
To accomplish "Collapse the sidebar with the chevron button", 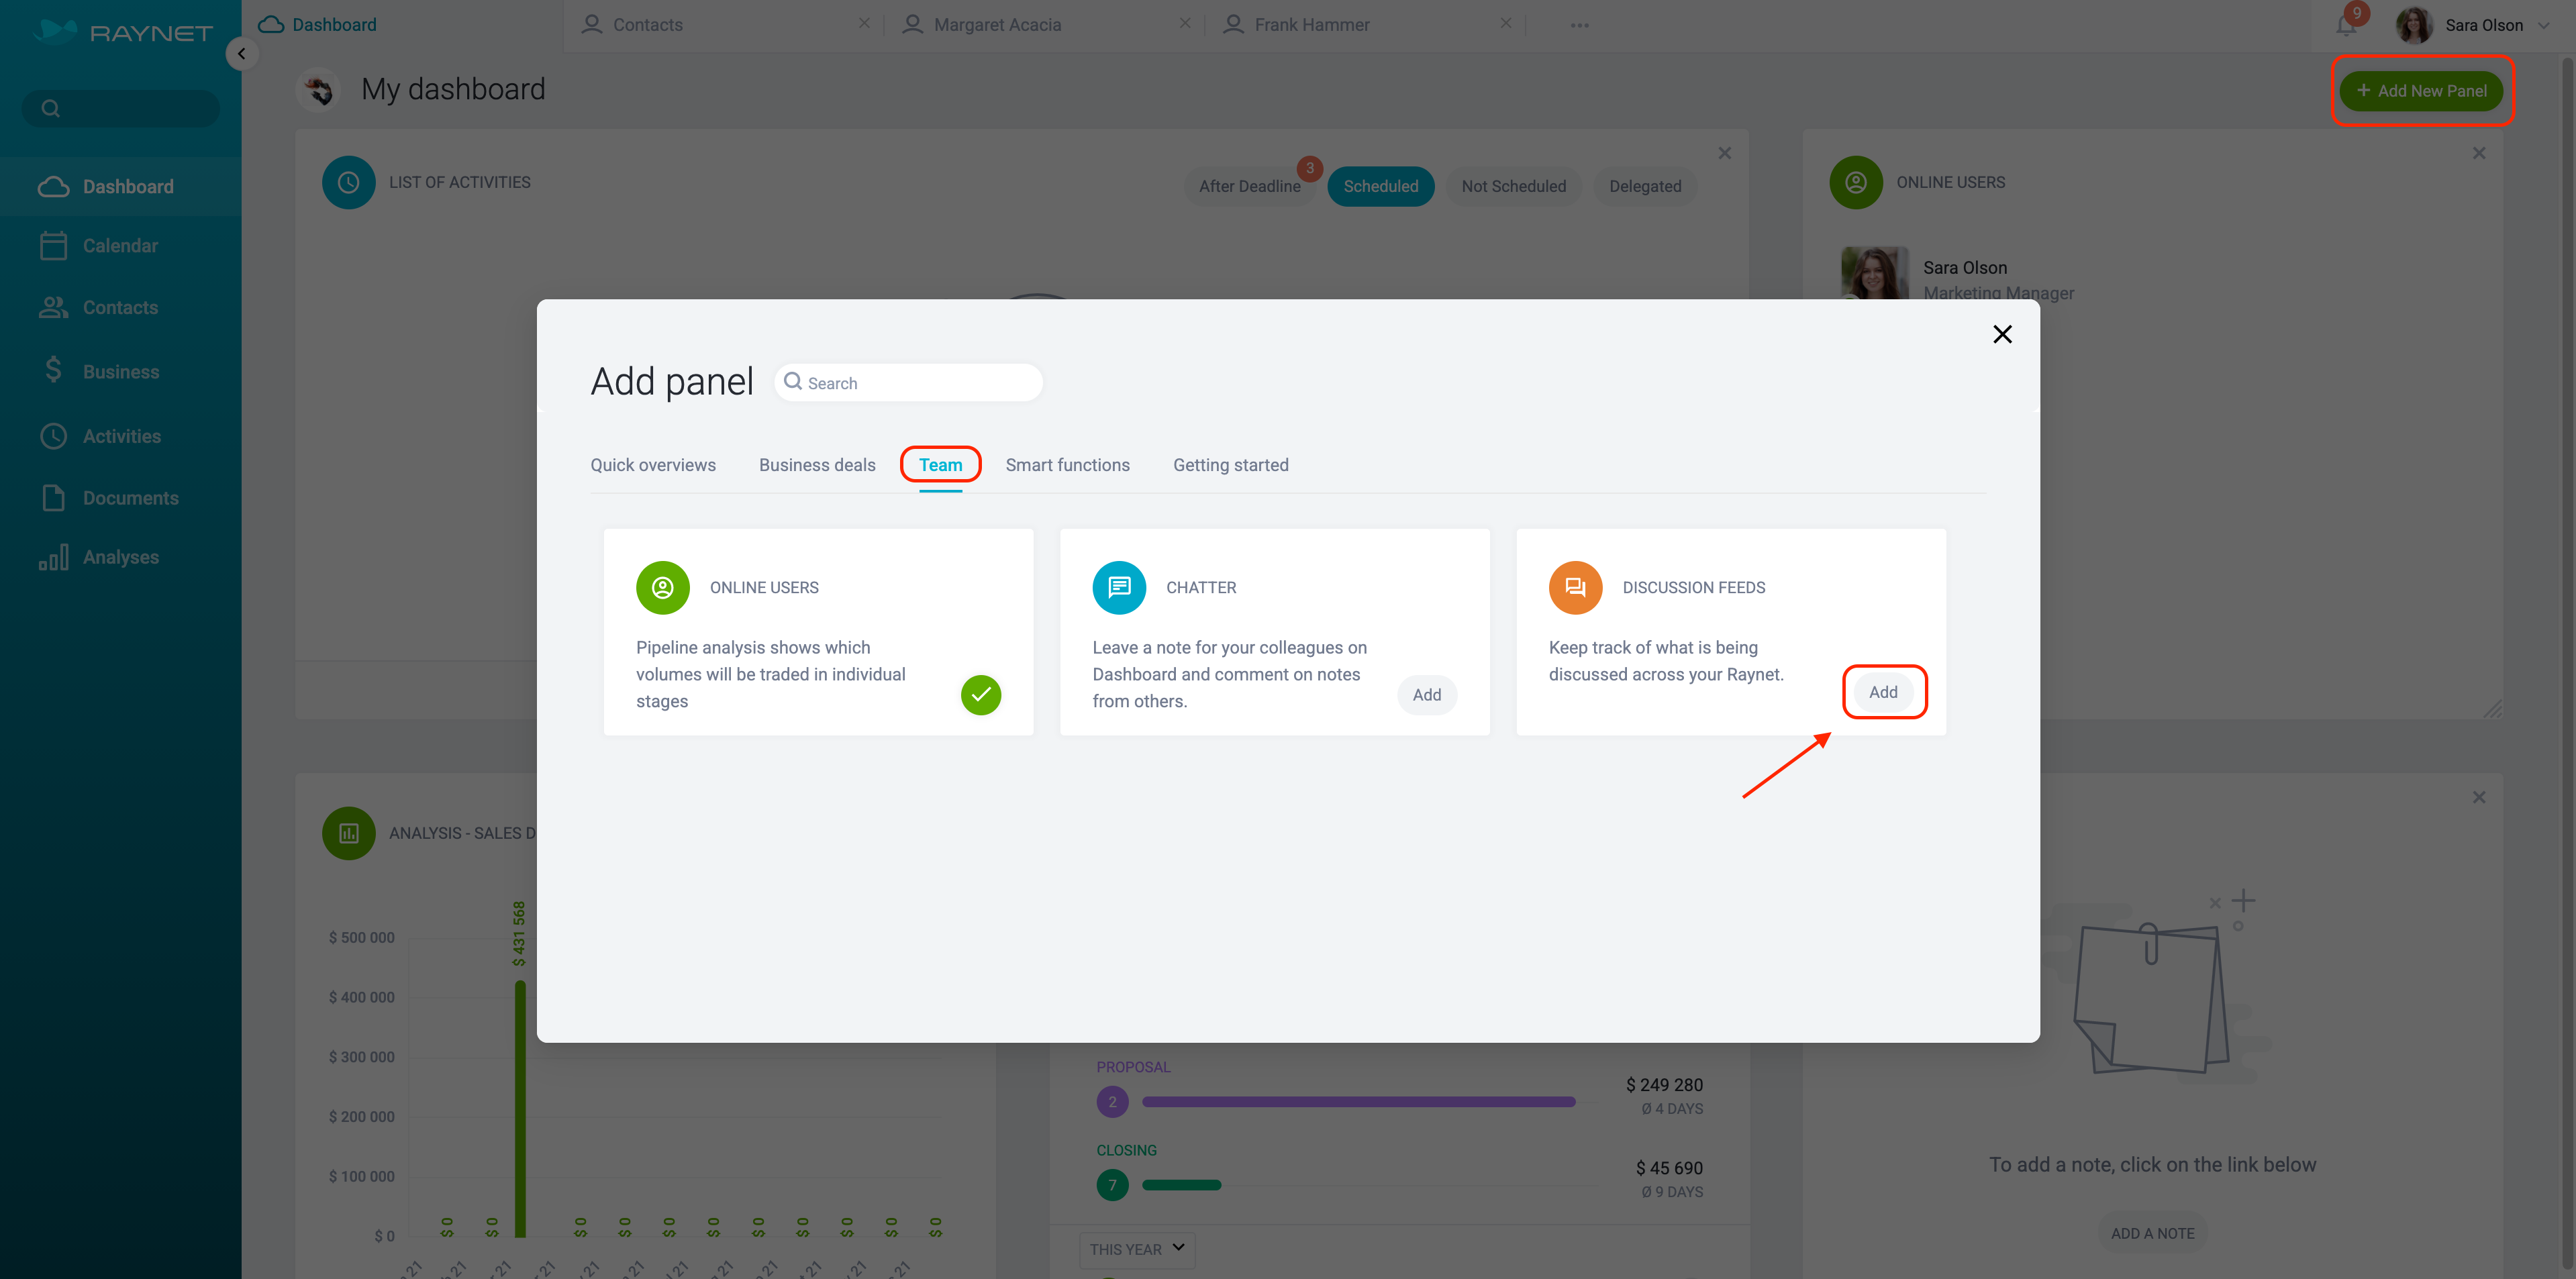I will [241, 54].
